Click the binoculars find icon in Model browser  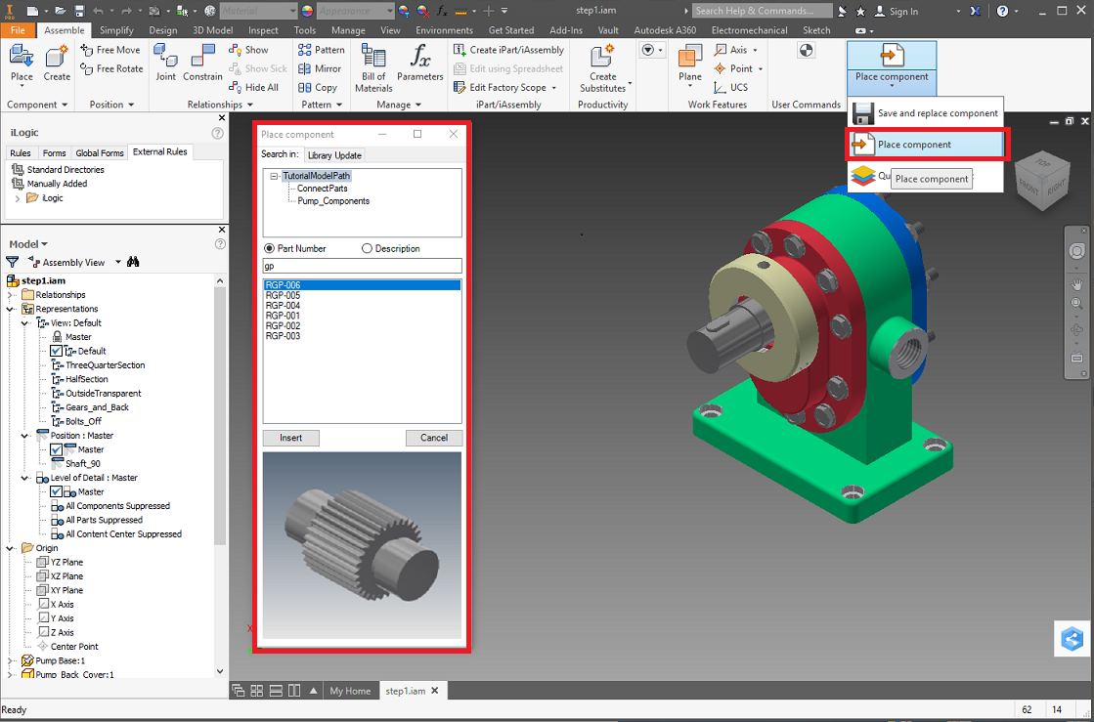(133, 262)
